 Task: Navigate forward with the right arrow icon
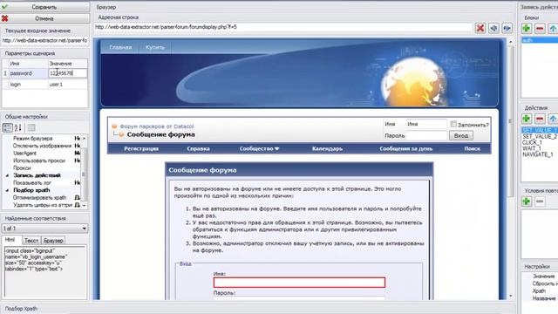pyautogui.click(x=507, y=28)
